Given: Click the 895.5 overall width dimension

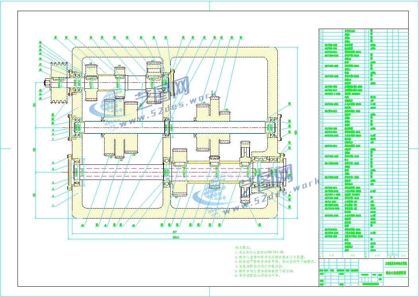Looking at the screenshot, I should pos(175,237).
